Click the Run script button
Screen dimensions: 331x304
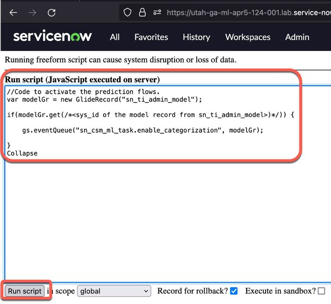(x=25, y=291)
